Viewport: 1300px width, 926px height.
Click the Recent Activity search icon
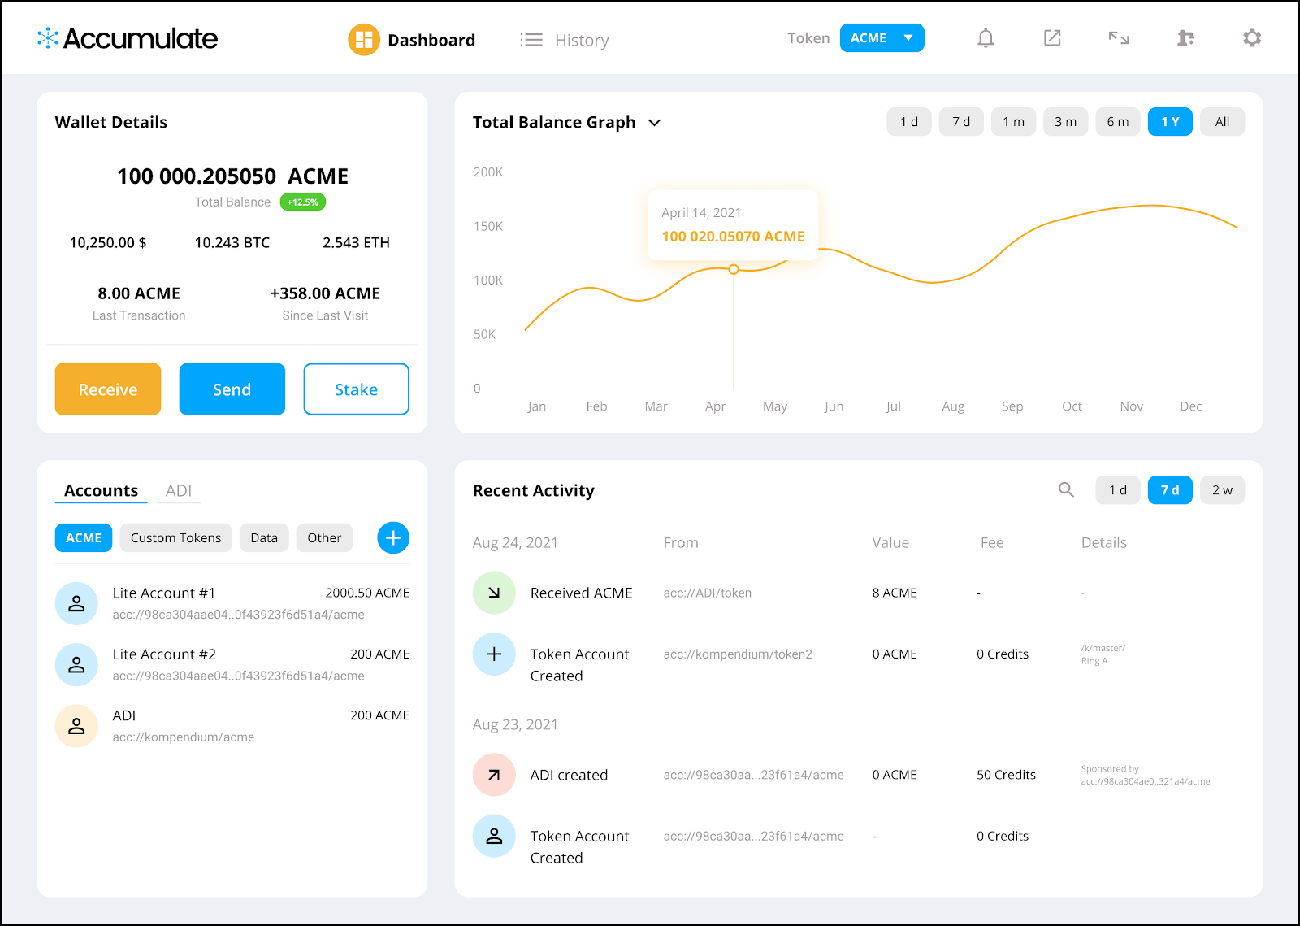coord(1066,489)
